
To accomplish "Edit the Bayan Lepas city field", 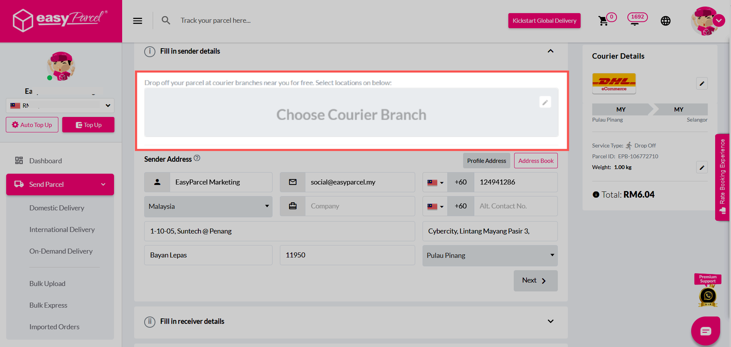I will click(x=208, y=255).
